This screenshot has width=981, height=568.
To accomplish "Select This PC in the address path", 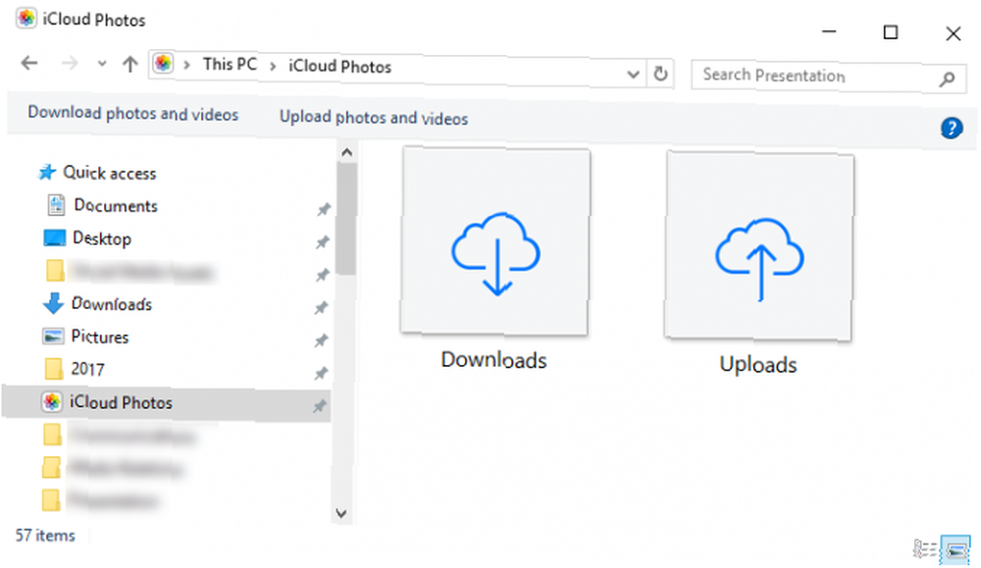I will coord(230,65).
